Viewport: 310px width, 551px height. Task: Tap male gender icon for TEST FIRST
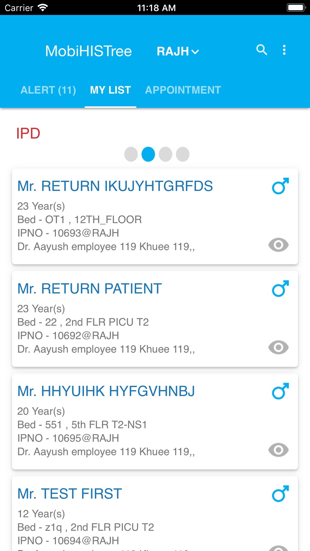pos(280,494)
